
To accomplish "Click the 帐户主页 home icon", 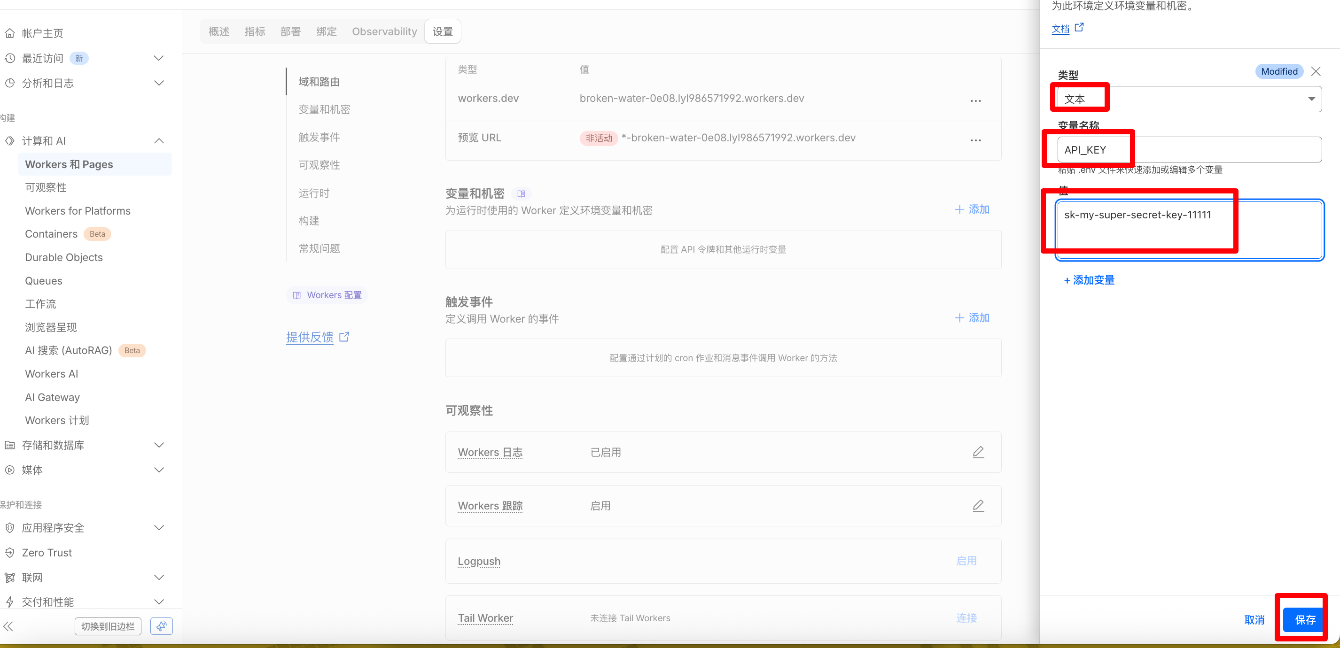I will pos(10,33).
